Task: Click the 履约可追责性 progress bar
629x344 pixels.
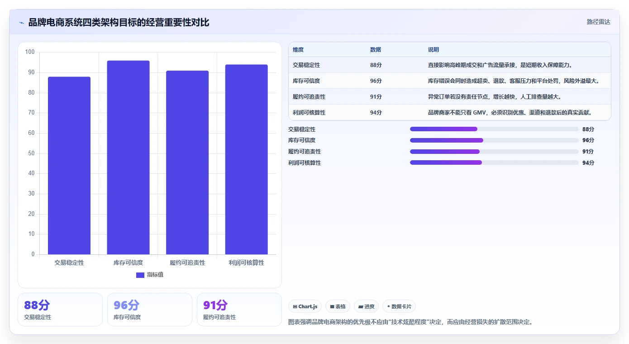Action: coord(494,152)
